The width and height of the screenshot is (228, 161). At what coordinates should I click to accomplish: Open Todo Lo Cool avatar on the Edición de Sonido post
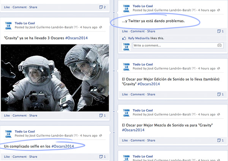coord(127,67)
